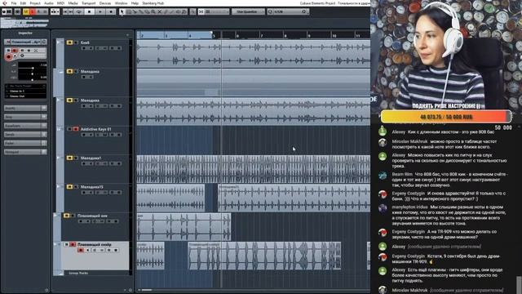Go to next marker using toolbar button
This screenshot has width=522, height=294.
71,11
